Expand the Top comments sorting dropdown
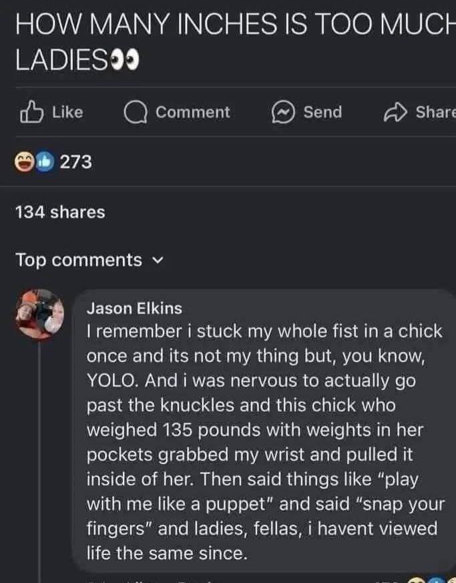Image resolution: width=456 pixels, height=583 pixels. click(89, 260)
